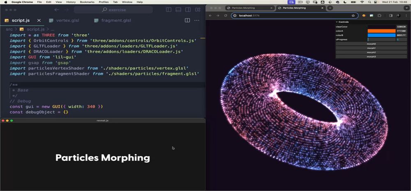Image resolution: width=411 pixels, height=191 pixels.
Task: Click the picture extension icon in Chrome toolbar
Action: 372,16
